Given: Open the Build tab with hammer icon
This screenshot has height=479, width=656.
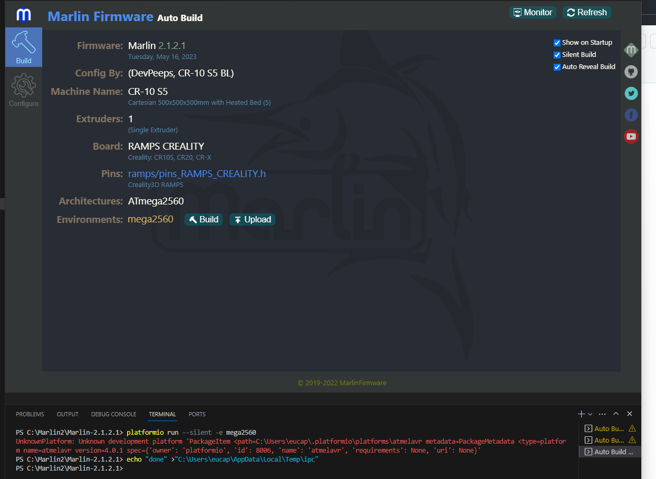Looking at the screenshot, I should point(24,47).
